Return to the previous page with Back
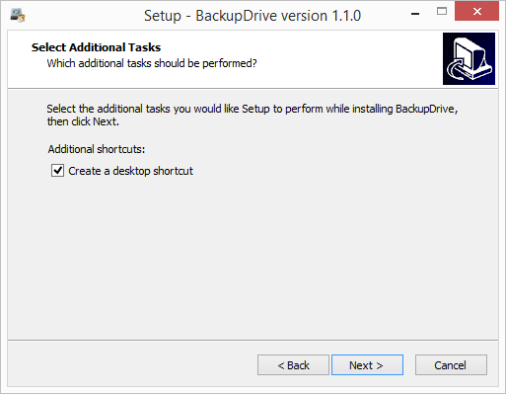The image size is (506, 394). [293, 365]
